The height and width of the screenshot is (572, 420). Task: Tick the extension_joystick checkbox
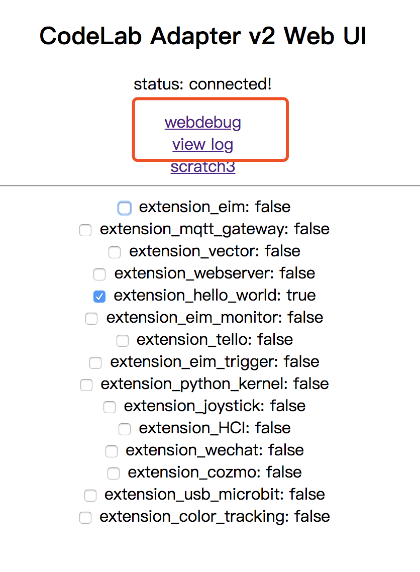coord(110,407)
